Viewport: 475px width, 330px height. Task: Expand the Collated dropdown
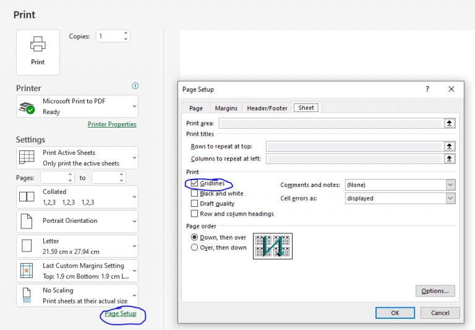click(77, 197)
